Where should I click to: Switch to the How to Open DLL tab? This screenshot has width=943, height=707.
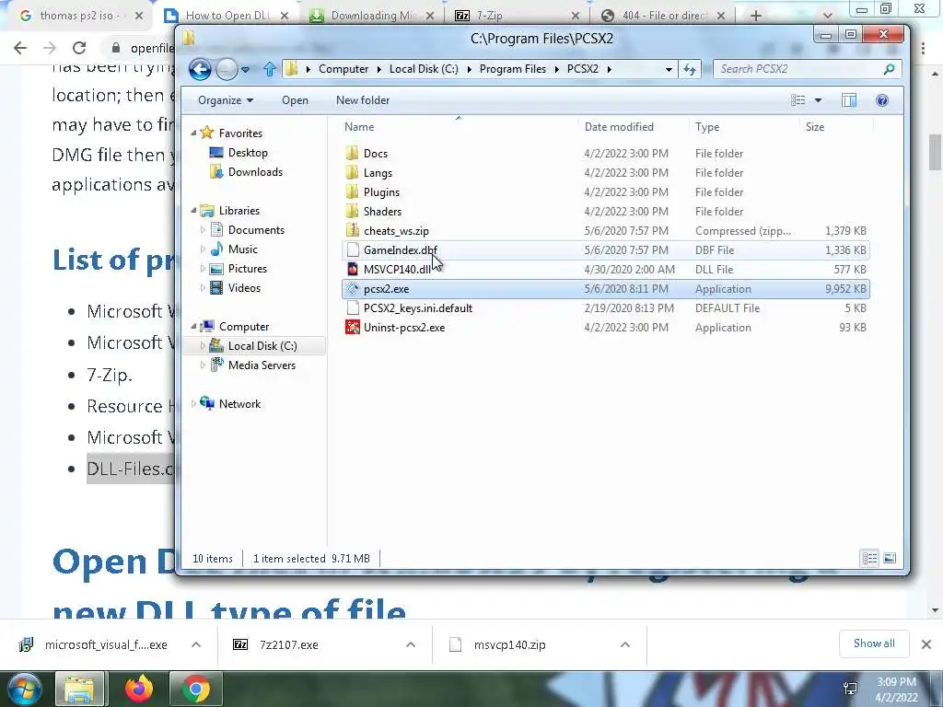click(x=228, y=16)
